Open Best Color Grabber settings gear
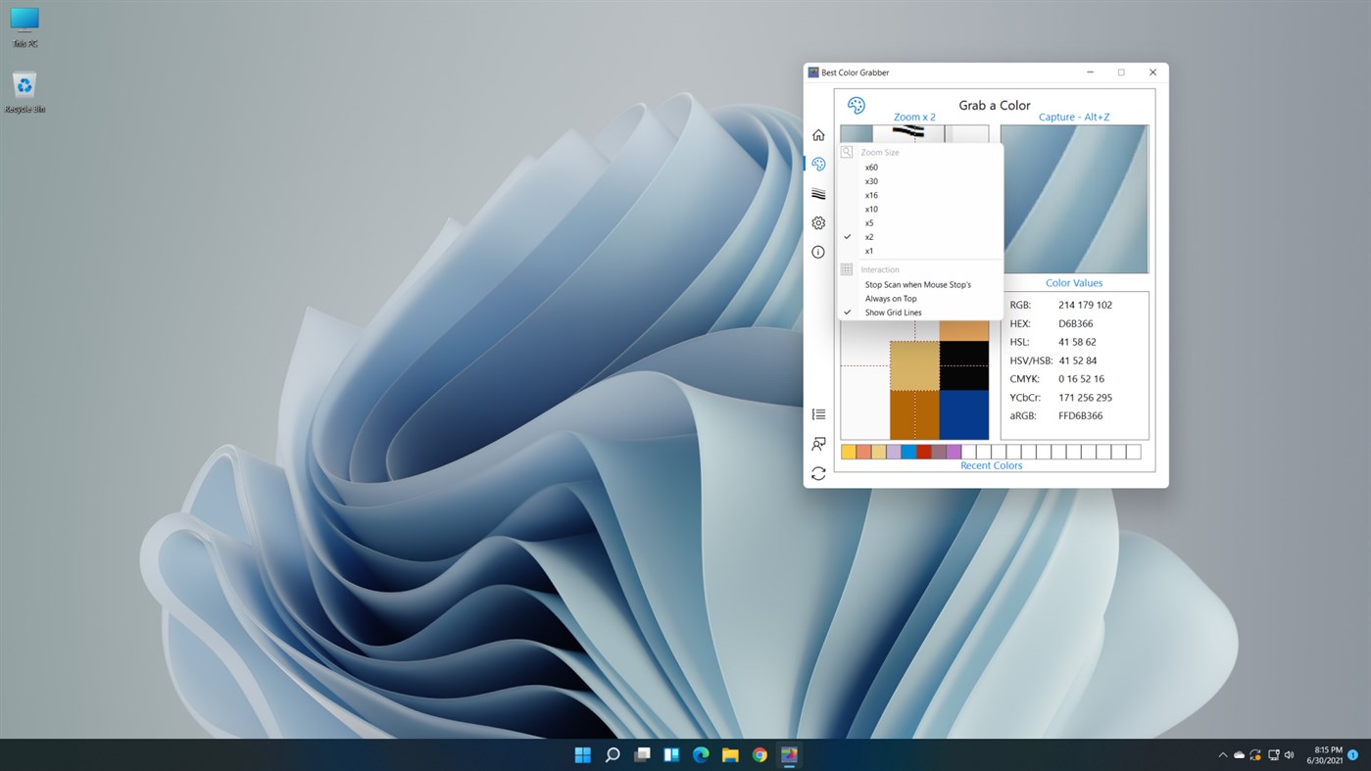Image resolution: width=1371 pixels, height=771 pixels. 818,222
